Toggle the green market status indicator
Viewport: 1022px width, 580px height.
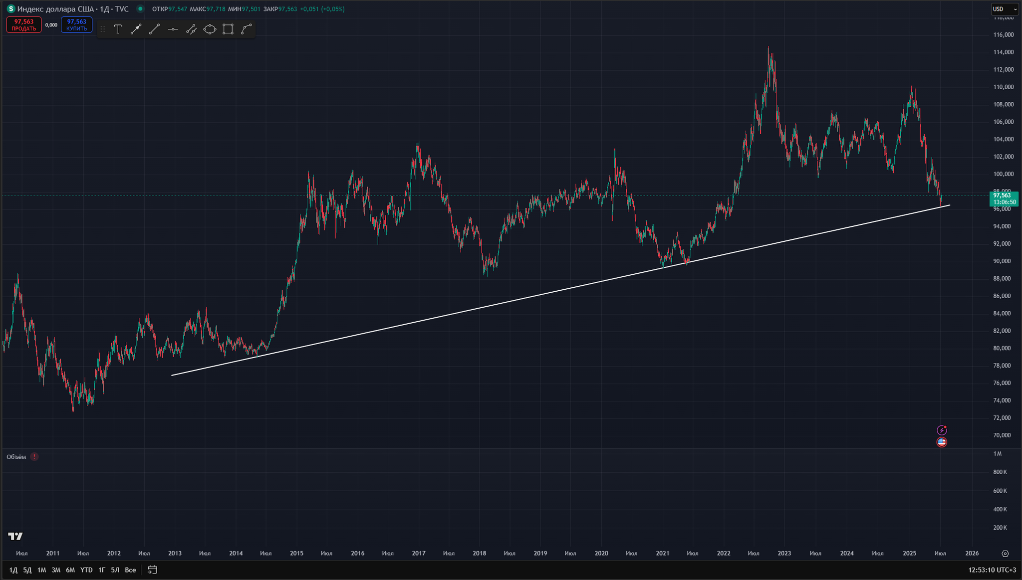tap(140, 9)
